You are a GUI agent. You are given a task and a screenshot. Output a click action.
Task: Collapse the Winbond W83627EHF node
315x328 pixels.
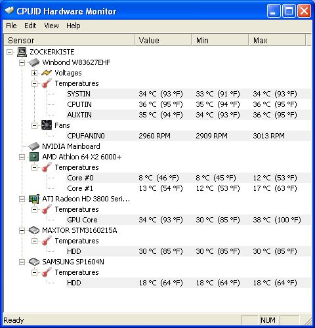click(22, 62)
